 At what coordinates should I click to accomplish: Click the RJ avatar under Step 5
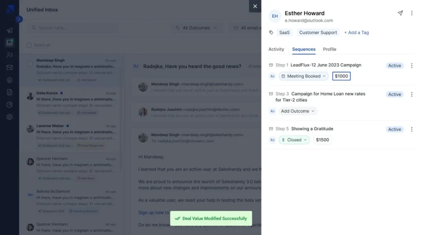272,140
